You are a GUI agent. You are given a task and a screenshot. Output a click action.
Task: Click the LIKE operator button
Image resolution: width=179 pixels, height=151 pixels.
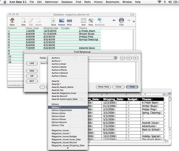32,63
